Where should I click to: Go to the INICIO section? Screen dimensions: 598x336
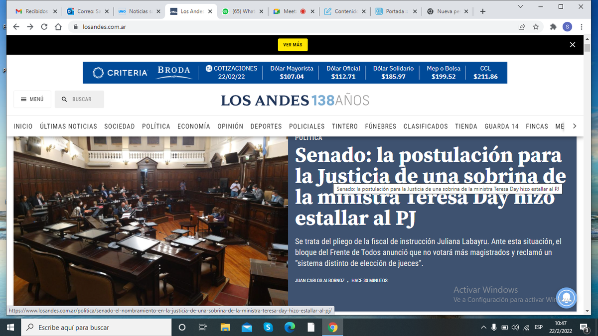pos(23,126)
